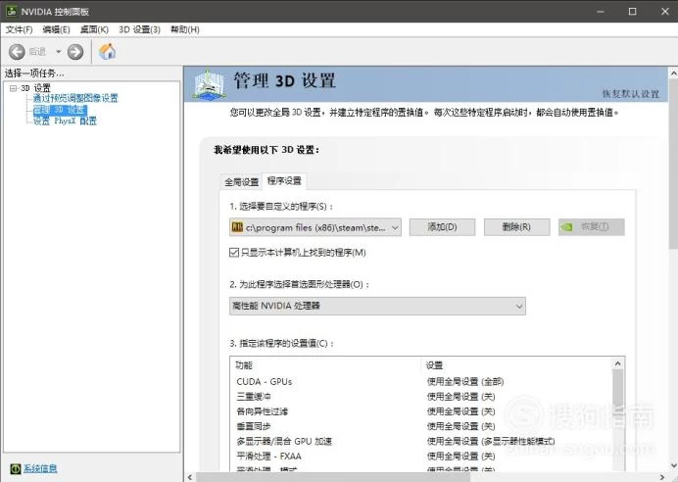Click the 管理 3D 设置 header 3D icon
Screen dimensions: 678x482
(x=210, y=84)
